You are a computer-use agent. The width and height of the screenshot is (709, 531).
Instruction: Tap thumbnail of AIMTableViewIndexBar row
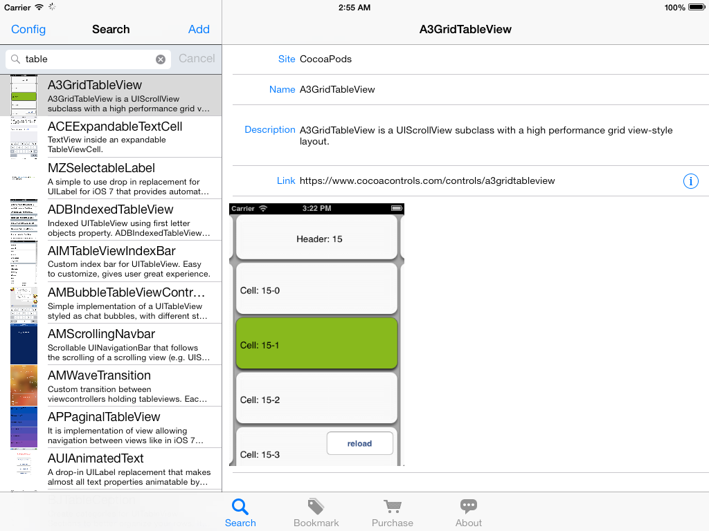coord(24,261)
